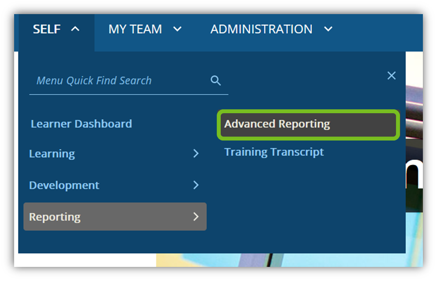Click the right arrow on Reporting row
The image size is (437, 281).
click(196, 217)
